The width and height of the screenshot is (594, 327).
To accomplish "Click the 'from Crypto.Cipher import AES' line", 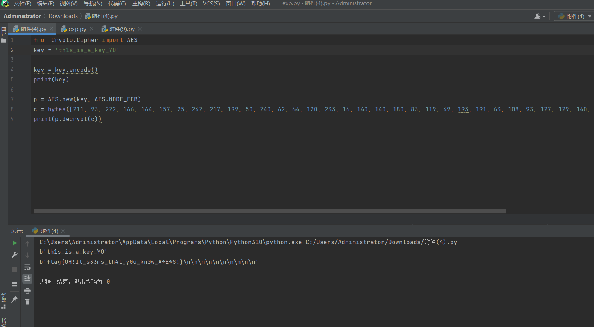I will tap(86, 40).
